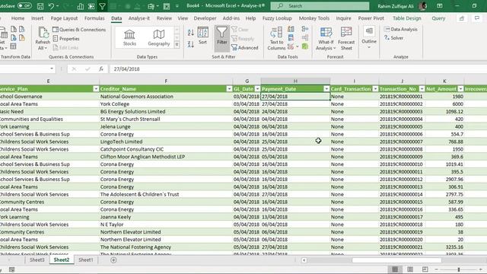This screenshot has width=487, height=274.
Task: Click the Comments icon at top right
Action: point(477,18)
